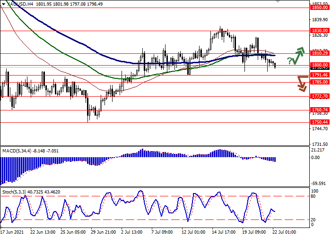Click the -59.591 MACD scale value
Viewport: 331px width, 236px height.
[x=318, y=184]
